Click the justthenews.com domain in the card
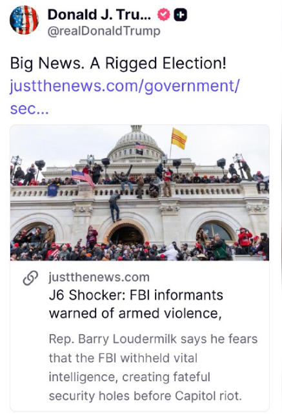This screenshot has width=282, height=418. (x=99, y=277)
